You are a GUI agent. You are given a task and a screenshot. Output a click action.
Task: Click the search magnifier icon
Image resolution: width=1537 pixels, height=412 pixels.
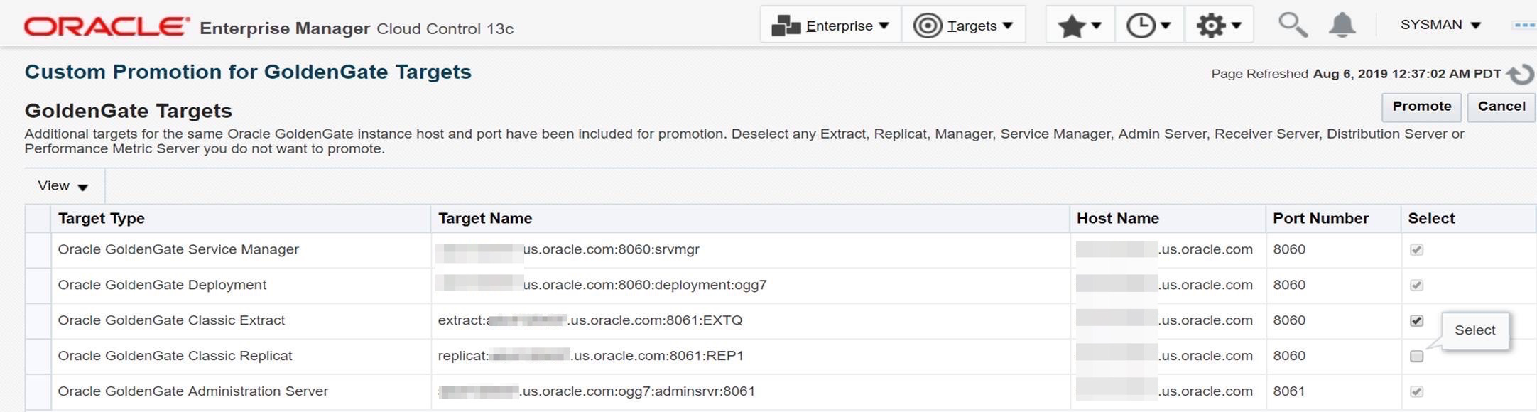pos(1292,26)
